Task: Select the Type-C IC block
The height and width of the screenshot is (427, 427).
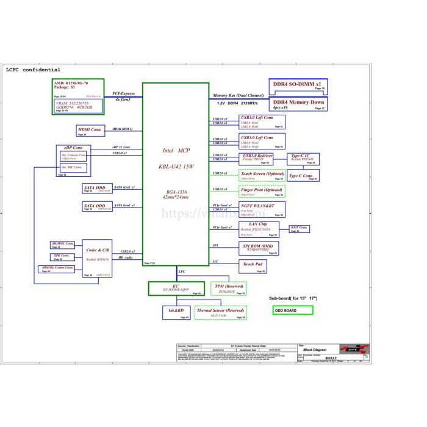Action: point(303,159)
